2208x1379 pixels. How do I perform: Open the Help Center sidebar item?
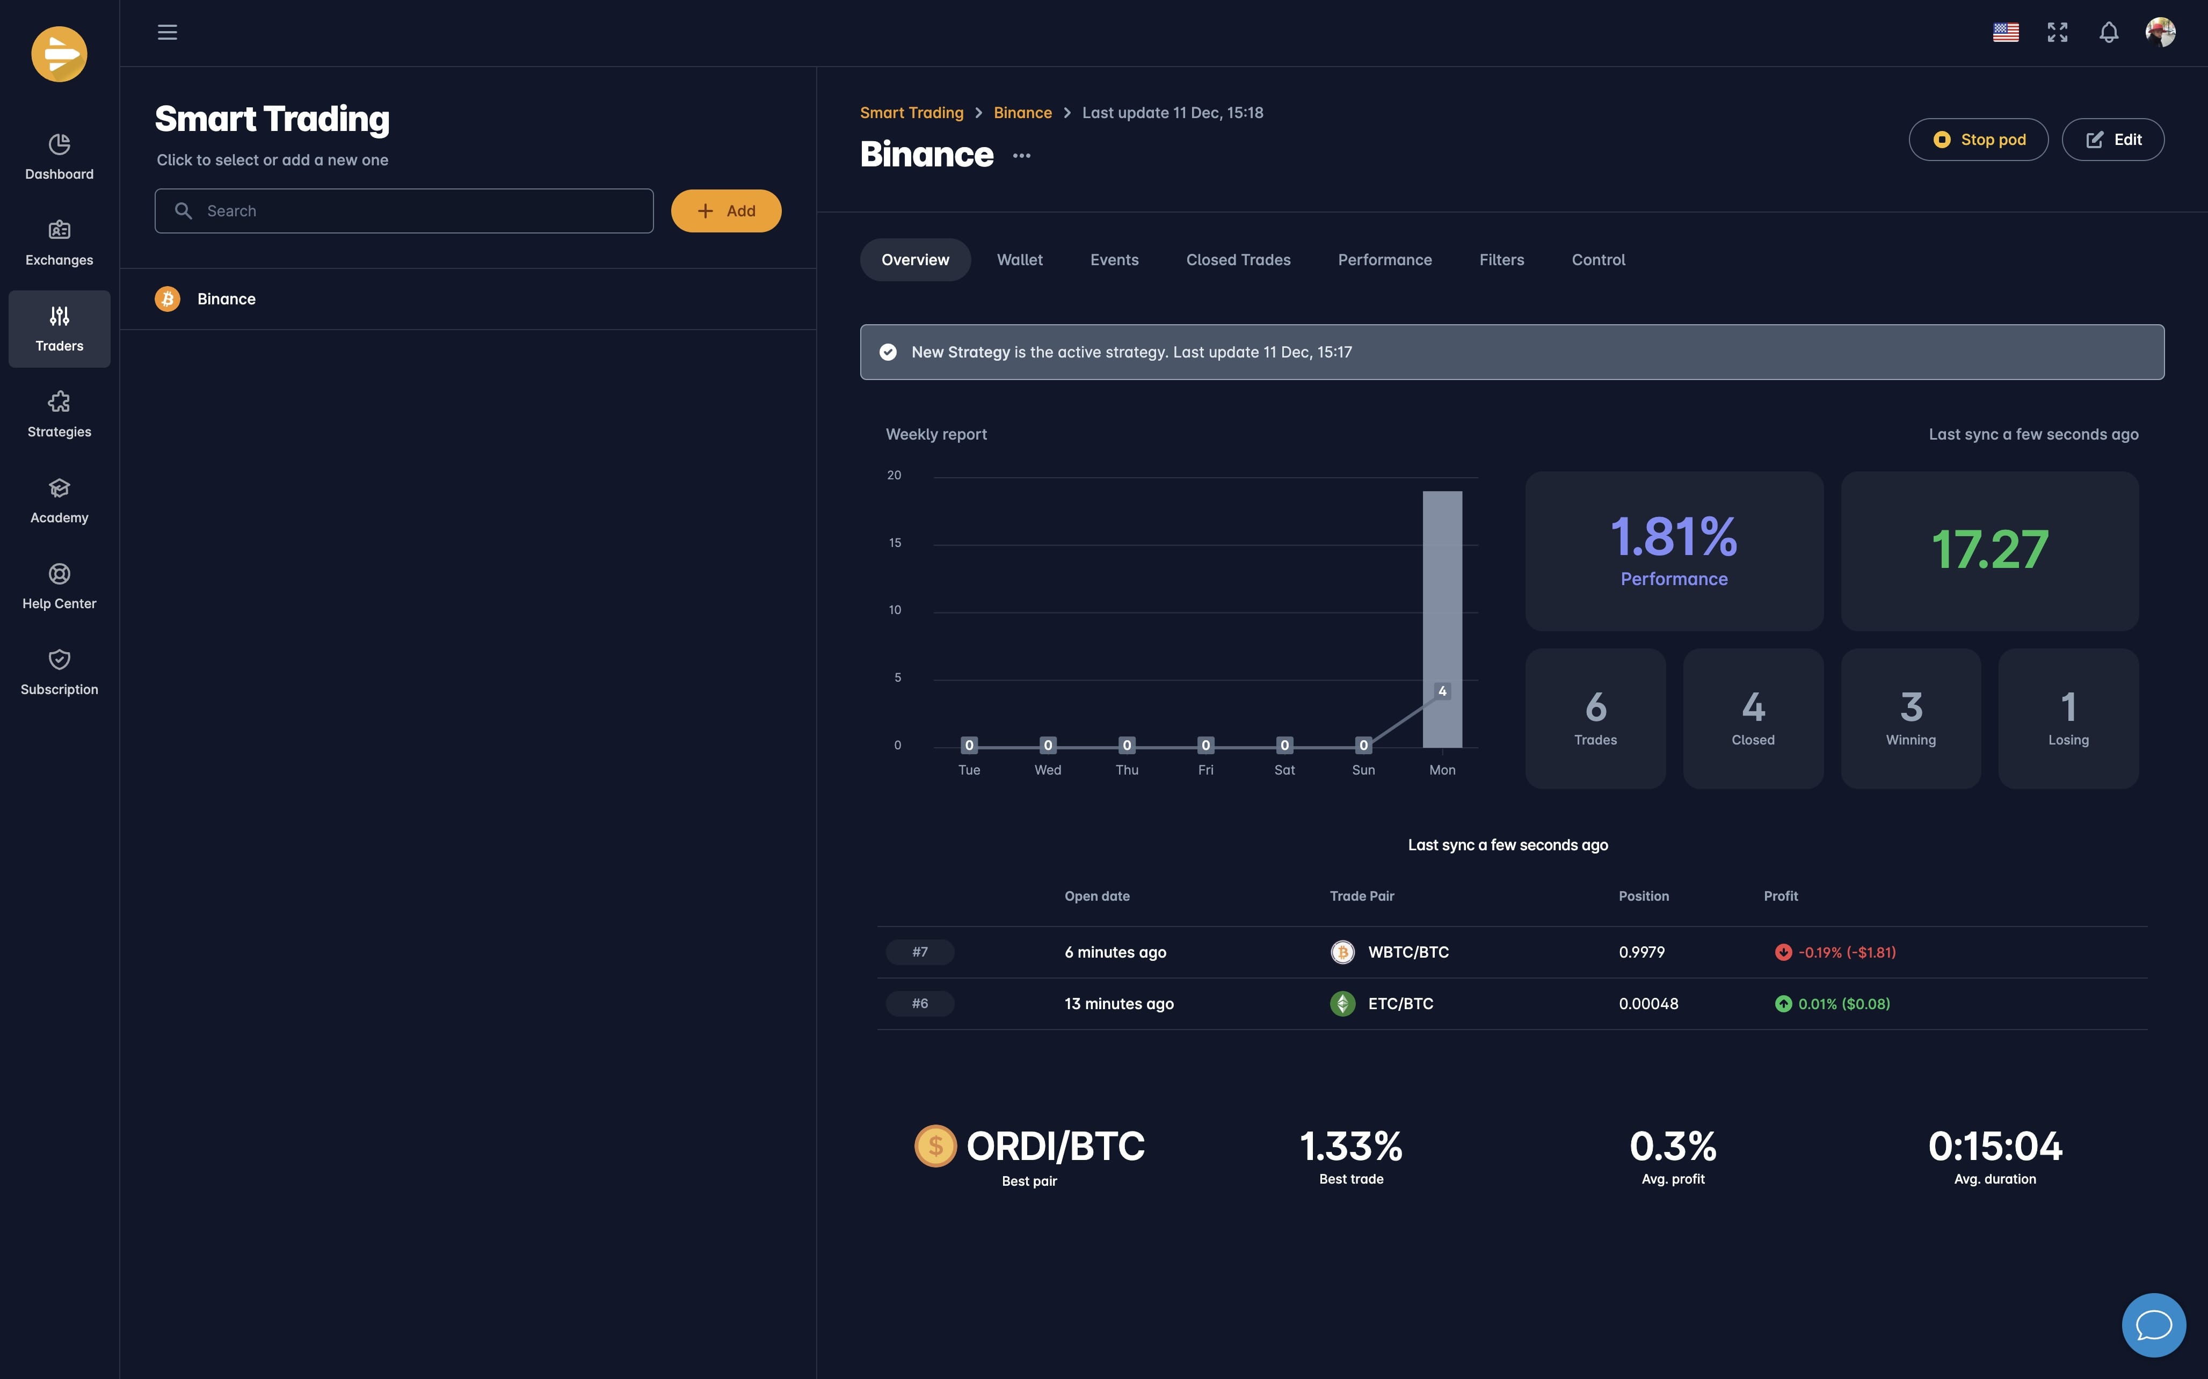tap(59, 587)
